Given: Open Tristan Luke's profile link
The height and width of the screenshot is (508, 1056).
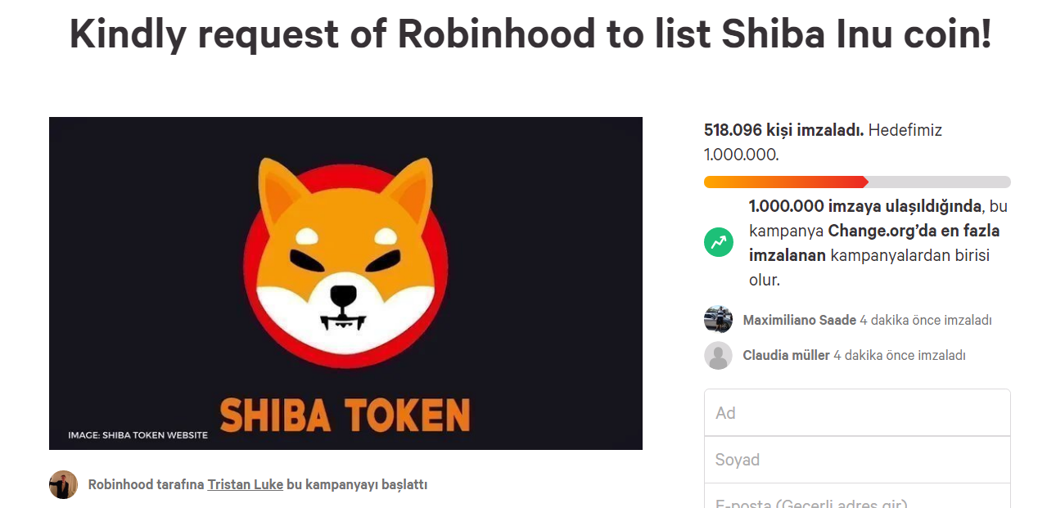Looking at the screenshot, I should (245, 484).
